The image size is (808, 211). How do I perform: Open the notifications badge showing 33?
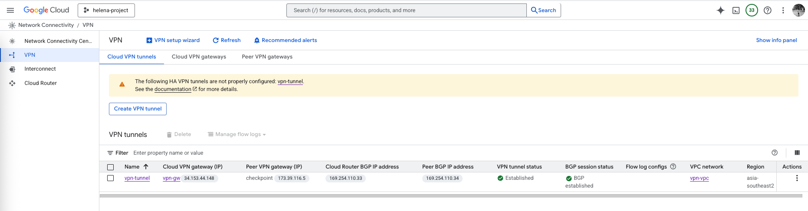click(752, 10)
